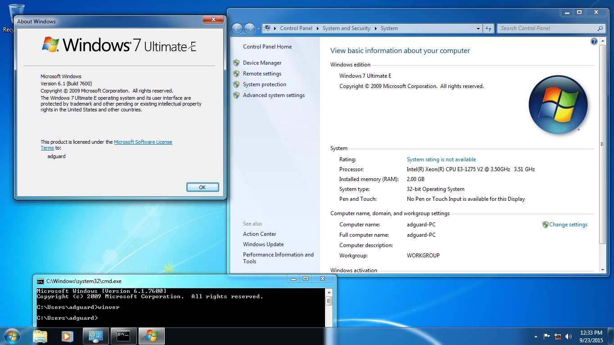Open the volume speaker tray icon
The width and height of the screenshot is (614, 345).
point(569,336)
